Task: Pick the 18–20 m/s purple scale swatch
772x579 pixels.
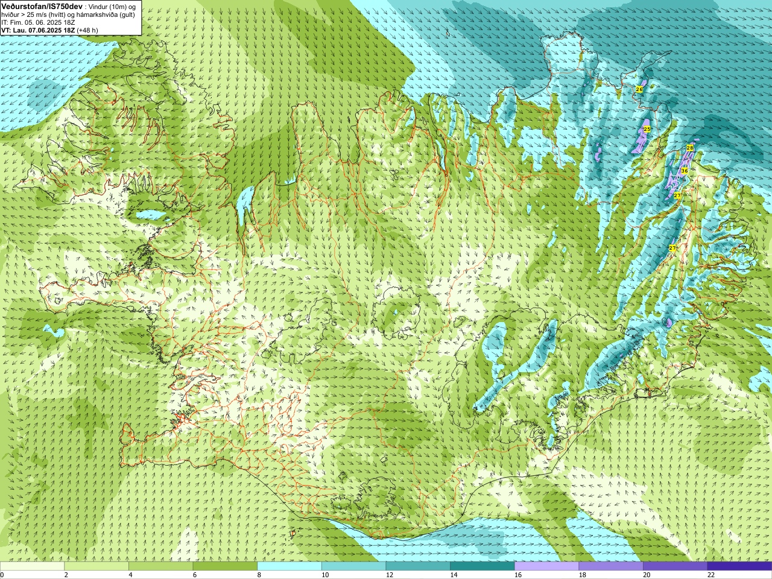Action: [x=611, y=567]
